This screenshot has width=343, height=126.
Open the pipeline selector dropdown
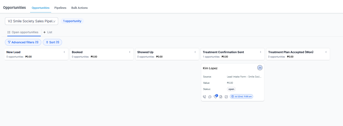pyautogui.click(x=31, y=21)
